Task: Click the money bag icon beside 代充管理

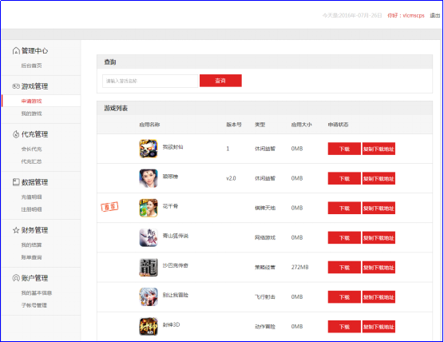Action: pos(16,134)
